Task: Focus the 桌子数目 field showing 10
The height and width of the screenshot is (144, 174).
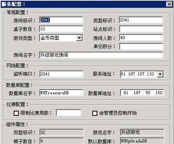Action: click(61, 29)
